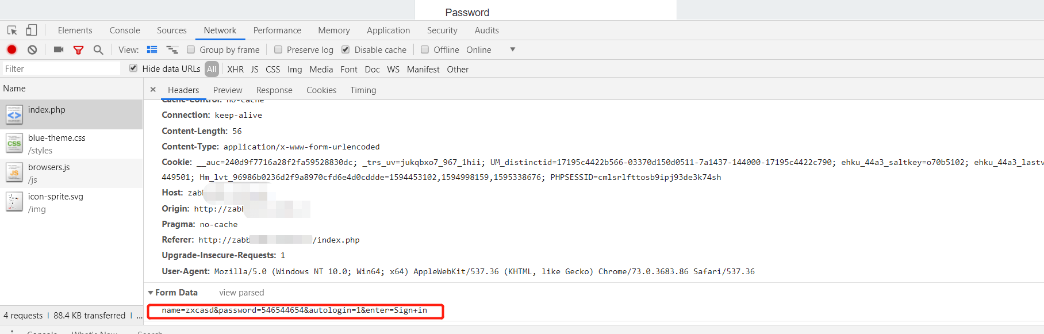
Task: Toggle the red filter funnel icon
Action: (x=78, y=50)
